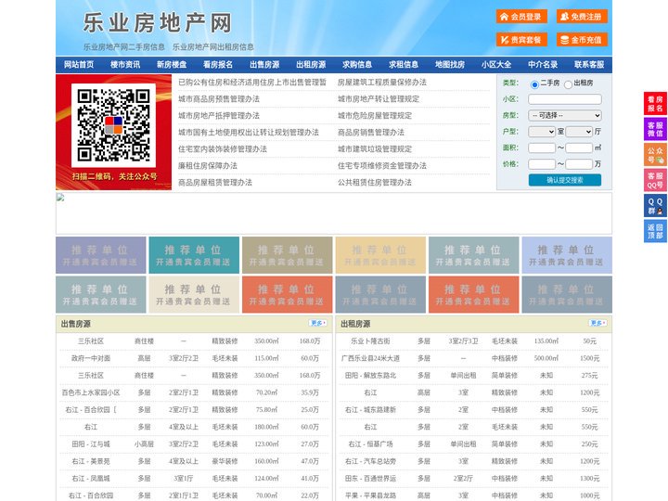The image size is (668, 501).
Task: Open the 新房楼盘 nav item
Action: tap(172, 65)
